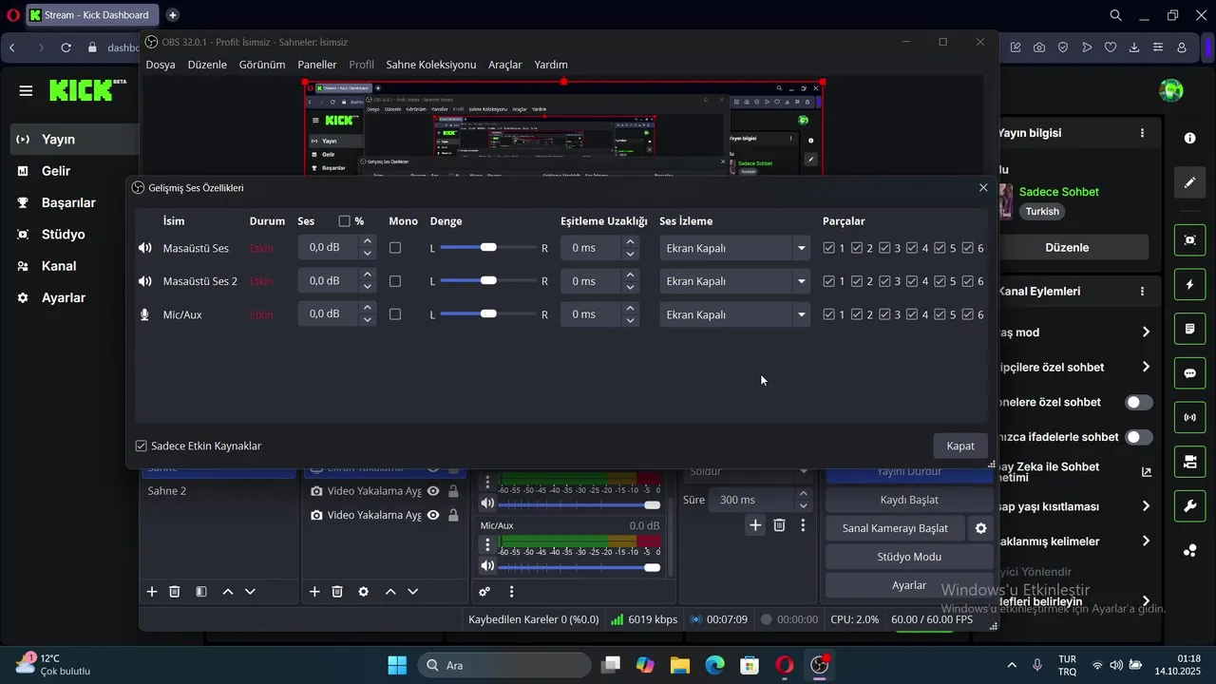The width and height of the screenshot is (1216, 684).
Task: Uncheck track 1 for Masaüstü Ses 2
Action: pos(829,281)
